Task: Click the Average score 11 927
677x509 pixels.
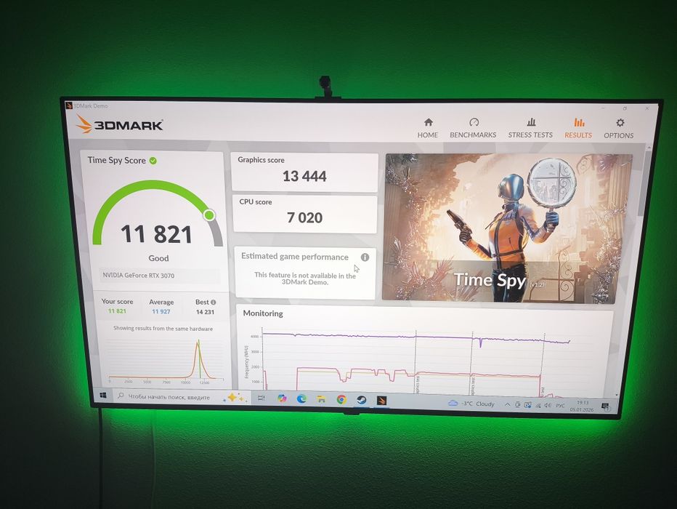Action: click(x=161, y=311)
